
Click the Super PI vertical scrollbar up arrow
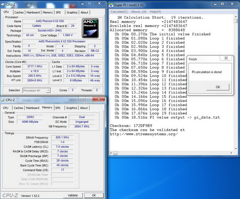click(236, 17)
